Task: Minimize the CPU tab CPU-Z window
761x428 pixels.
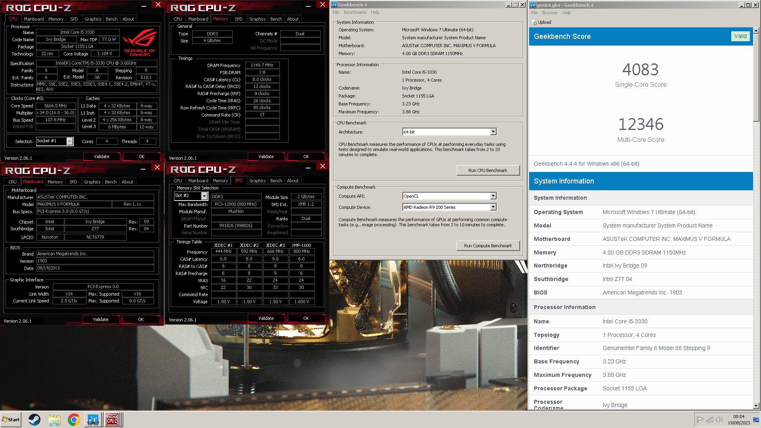Action: tap(143, 6)
